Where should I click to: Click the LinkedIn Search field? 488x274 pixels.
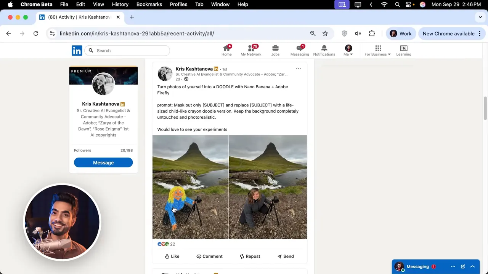click(128, 51)
